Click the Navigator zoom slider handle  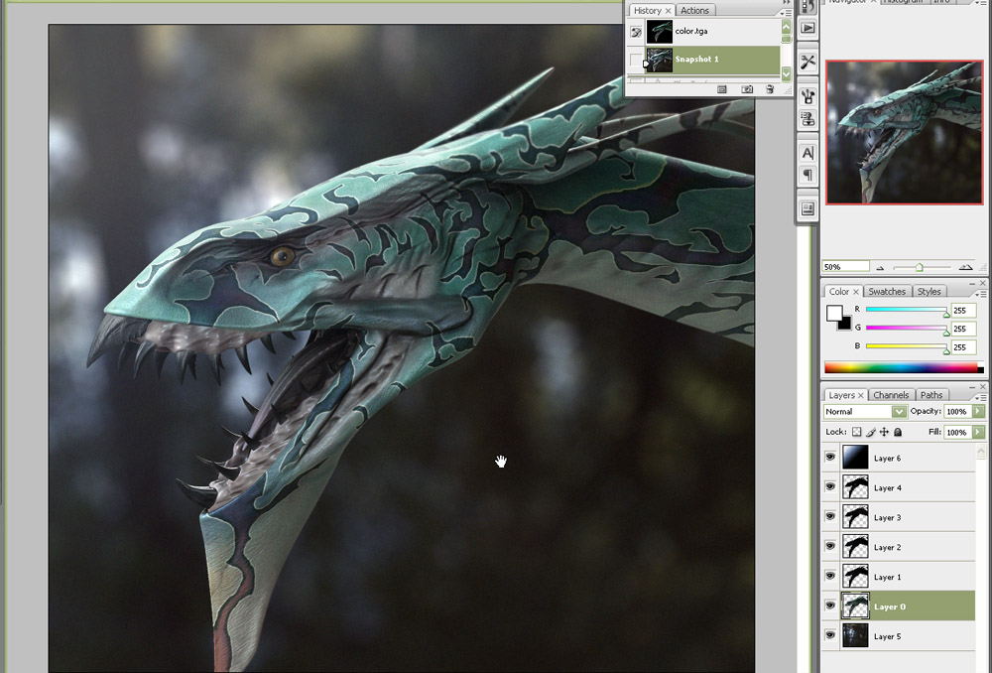click(x=920, y=268)
